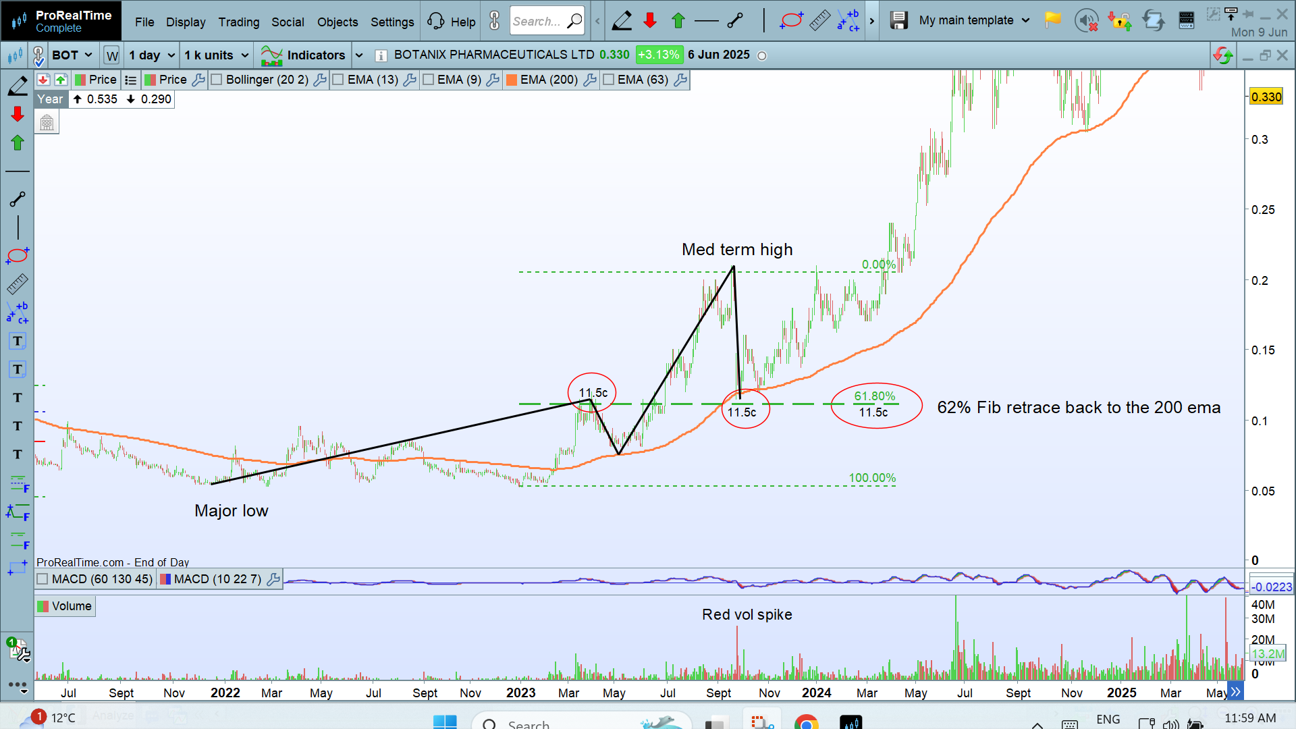Open the Objects menu
Screen dimensions: 1296x729
[x=337, y=22]
